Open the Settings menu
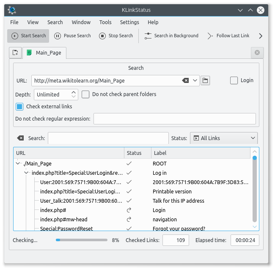This screenshot has height=270, width=275. pos(129,22)
